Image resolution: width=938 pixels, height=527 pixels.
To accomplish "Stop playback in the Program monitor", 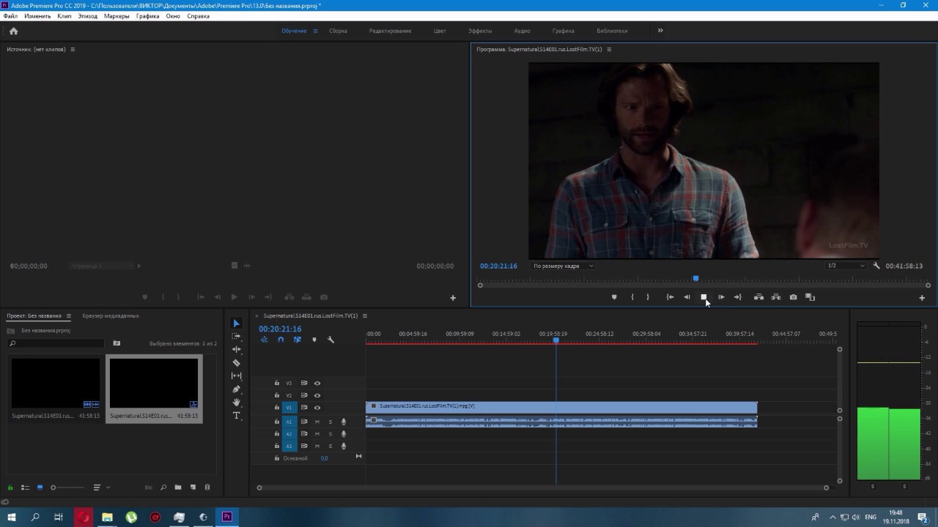I will click(x=703, y=297).
